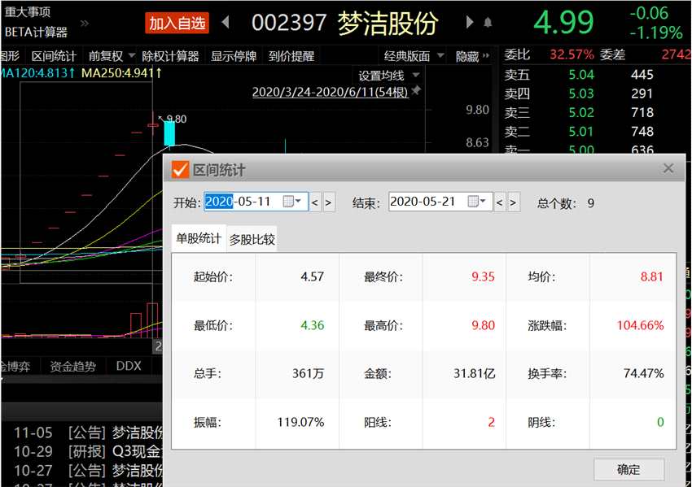
Task: Click the MA120:4.813 indicator label
Action: click(37, 72)
